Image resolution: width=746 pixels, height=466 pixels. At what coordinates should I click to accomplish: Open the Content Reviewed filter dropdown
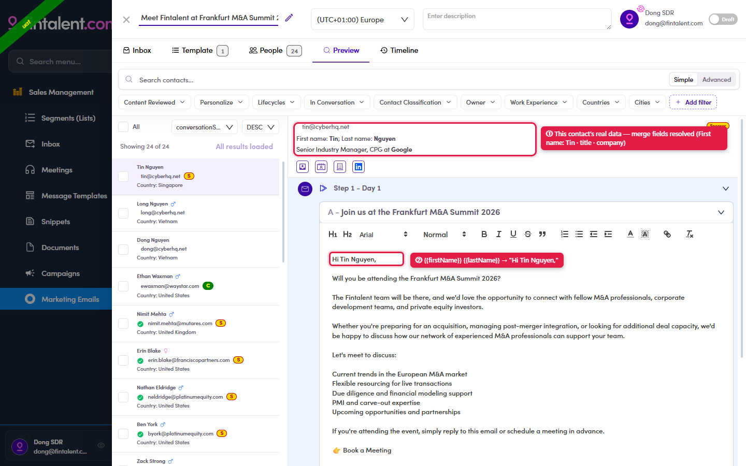154,103
